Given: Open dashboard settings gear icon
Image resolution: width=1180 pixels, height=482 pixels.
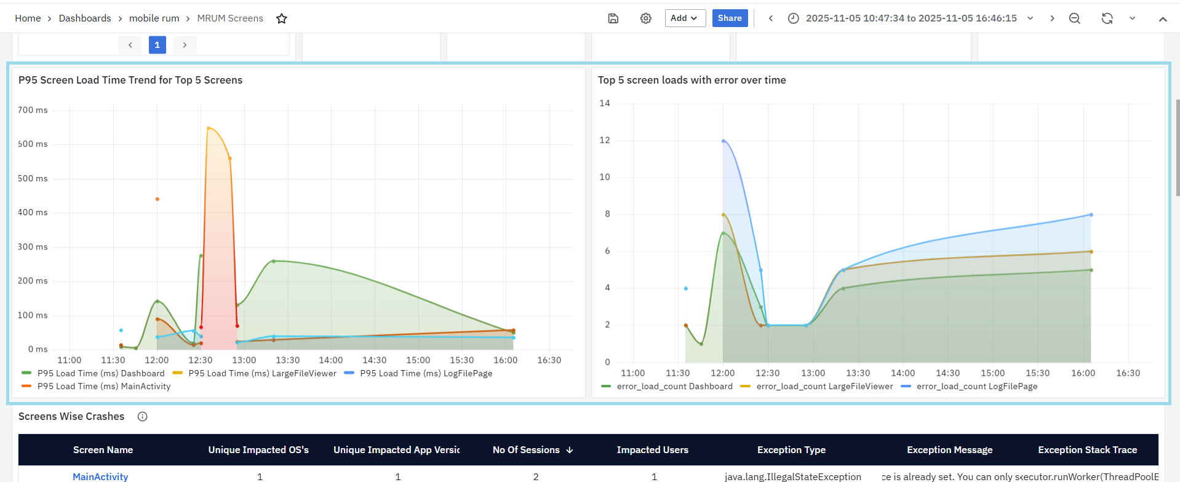Looking at the screenshot, I should click(645, 18).
